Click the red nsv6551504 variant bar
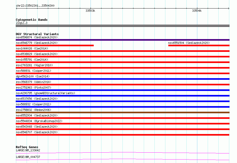This screenshot has width=237, height=163. 199,45
